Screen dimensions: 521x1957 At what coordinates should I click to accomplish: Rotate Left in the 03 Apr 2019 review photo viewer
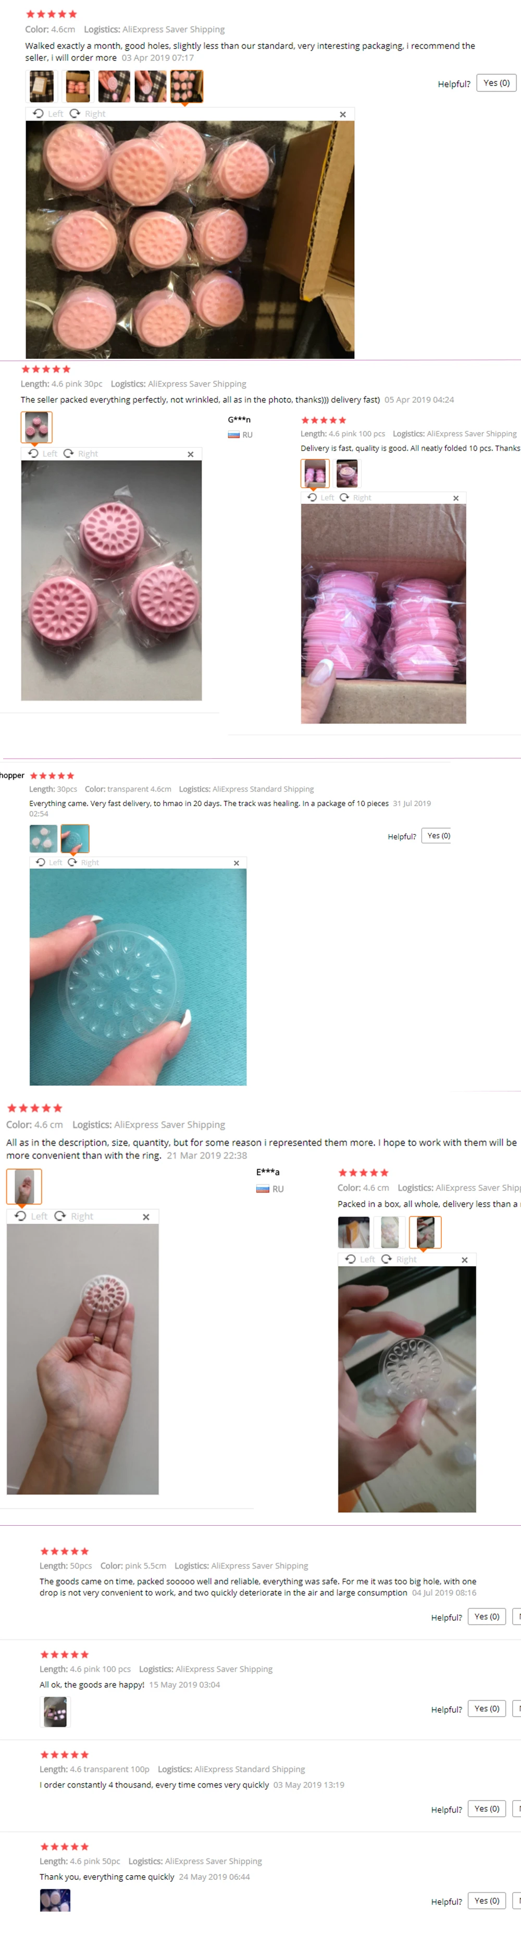pos(48,114)
